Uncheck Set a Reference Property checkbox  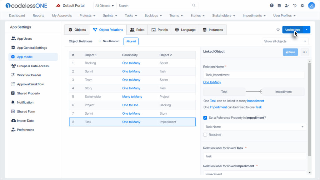click(205, 118)
